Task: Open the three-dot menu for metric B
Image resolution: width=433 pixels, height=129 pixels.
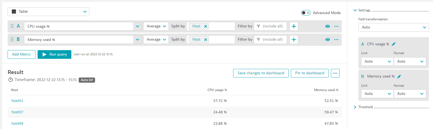Action: point(336,40)
